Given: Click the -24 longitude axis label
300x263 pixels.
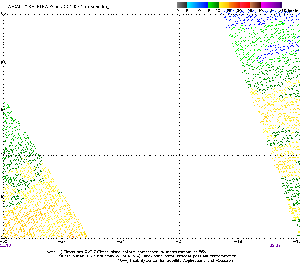Looking at the screenshot, I should (x=121, y=242).
